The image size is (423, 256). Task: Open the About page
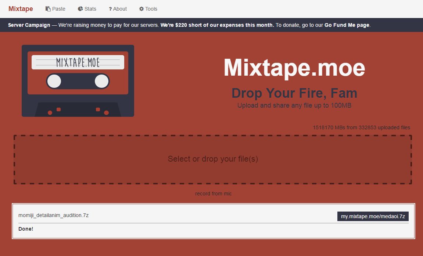tap(118, 9)
